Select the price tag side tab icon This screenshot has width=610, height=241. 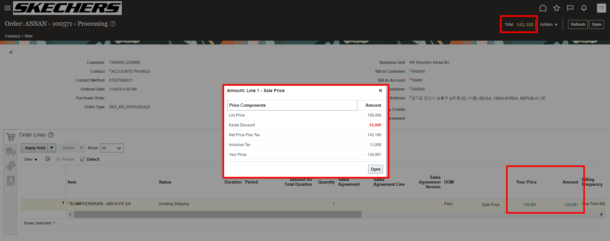pyautogui.click(x=11, y=166)
